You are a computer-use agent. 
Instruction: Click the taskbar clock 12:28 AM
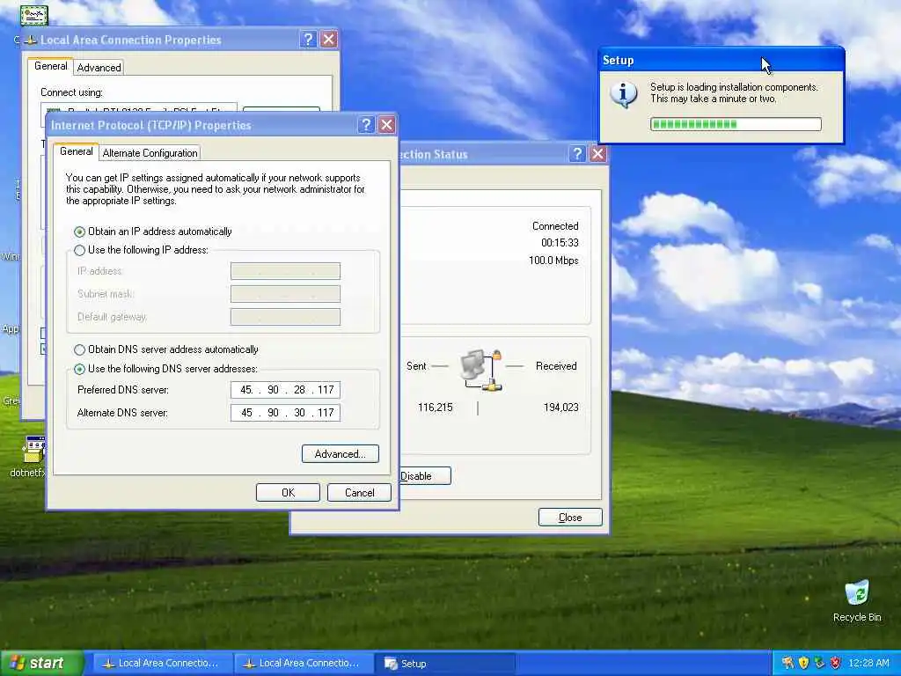(868, 663)
